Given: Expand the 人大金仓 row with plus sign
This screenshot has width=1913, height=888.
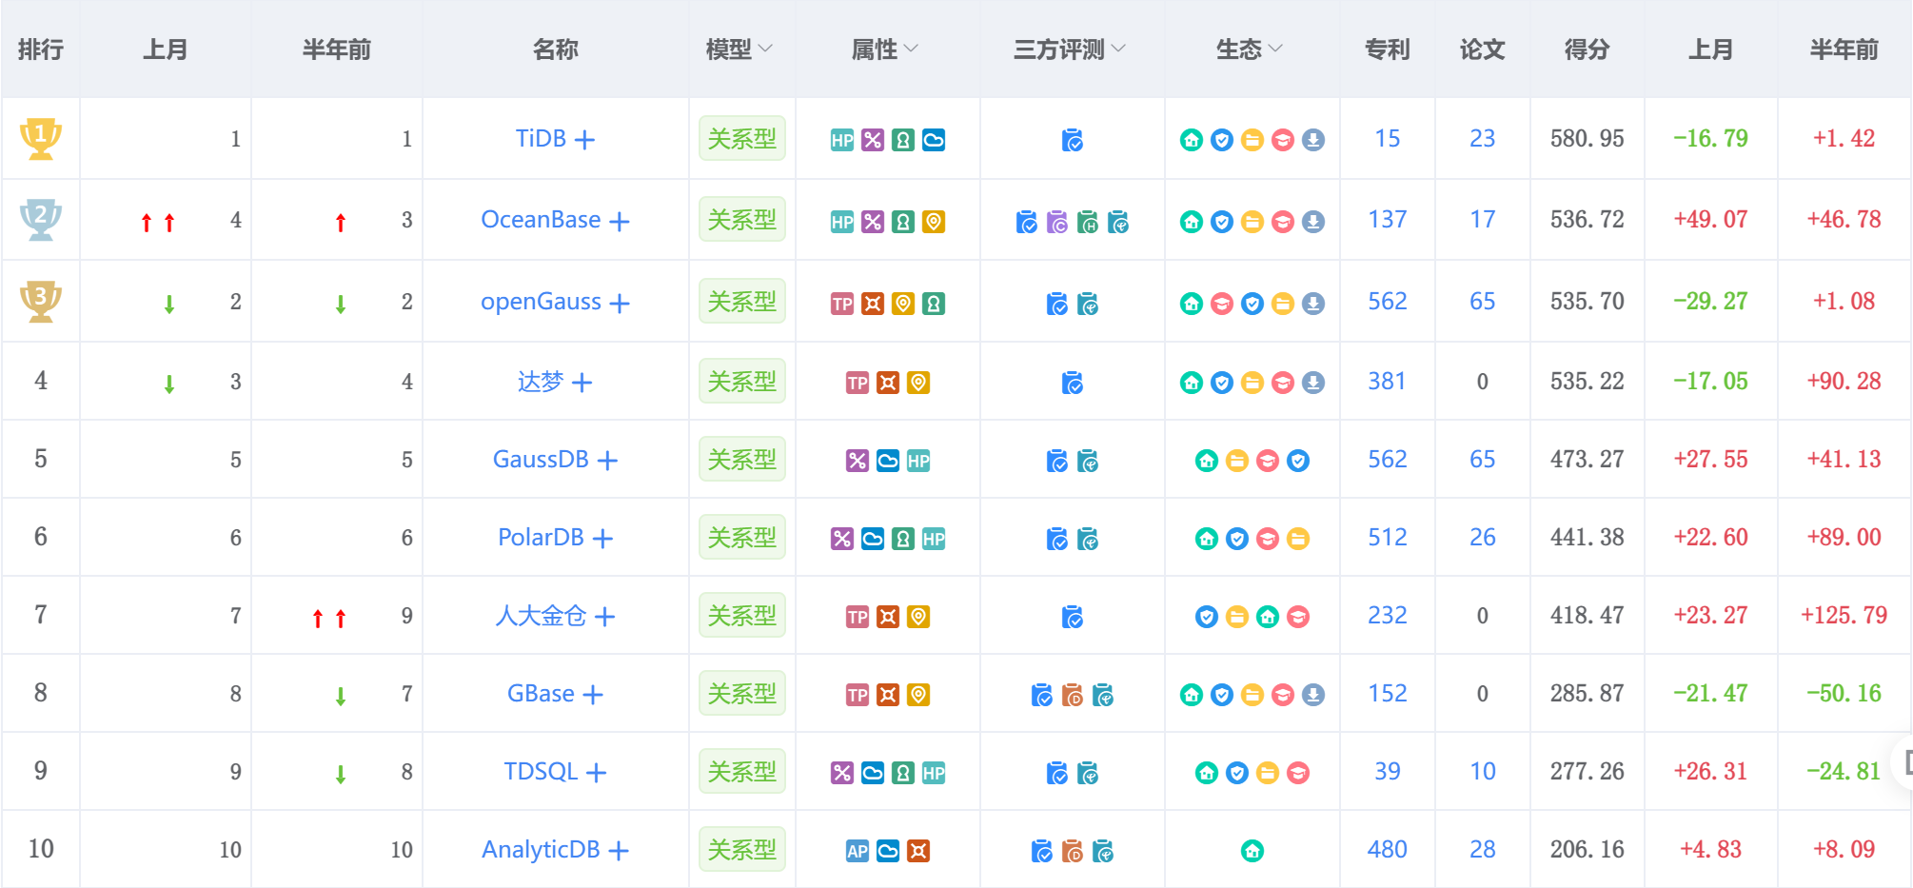Looking at the screenshot, I should pyautogui.click(x=604, y=618).
